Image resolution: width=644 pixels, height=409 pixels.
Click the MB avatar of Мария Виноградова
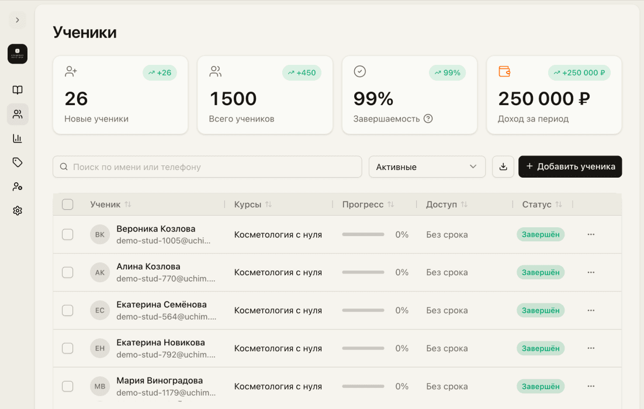coord(100,386)
